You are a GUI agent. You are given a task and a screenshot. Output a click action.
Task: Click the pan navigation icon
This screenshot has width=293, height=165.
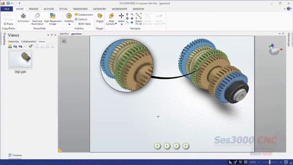[x=127, y=18]
